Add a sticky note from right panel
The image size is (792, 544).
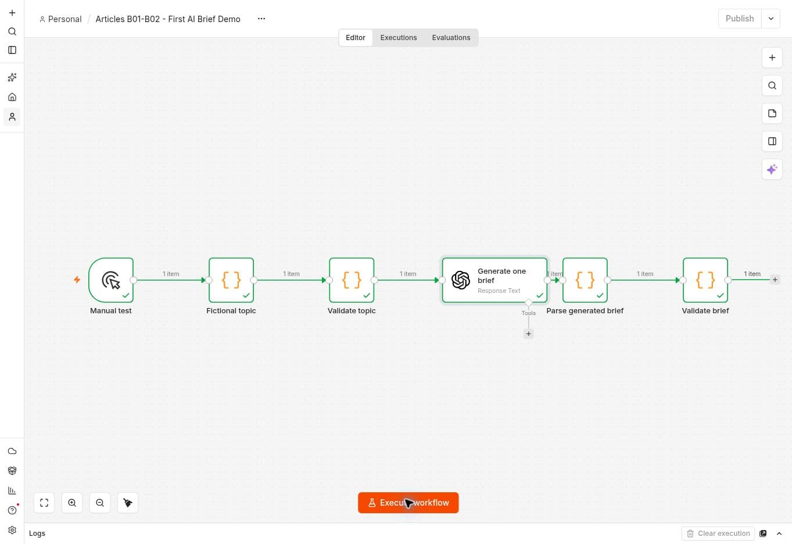[772, 113]
